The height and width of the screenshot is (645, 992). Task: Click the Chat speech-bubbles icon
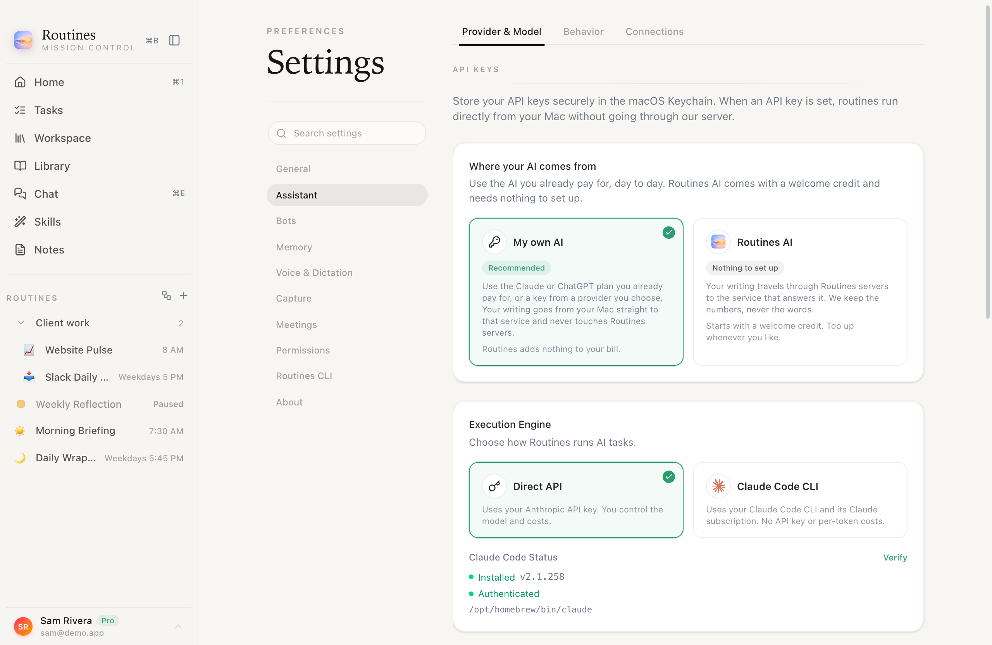click(x=20, y=194)
